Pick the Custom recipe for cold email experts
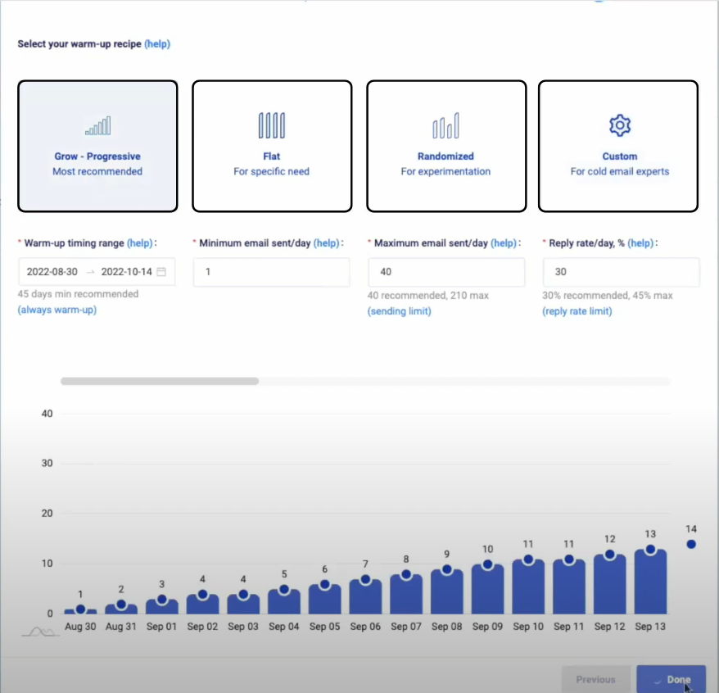This screenshot has width=719, height=693. coord(618,147)
